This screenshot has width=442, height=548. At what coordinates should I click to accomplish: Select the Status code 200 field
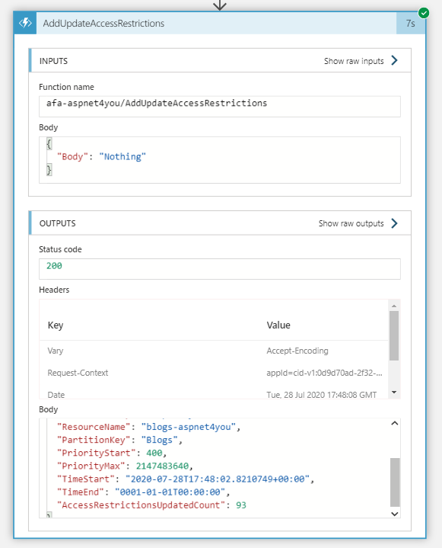(x=220, y=269)
